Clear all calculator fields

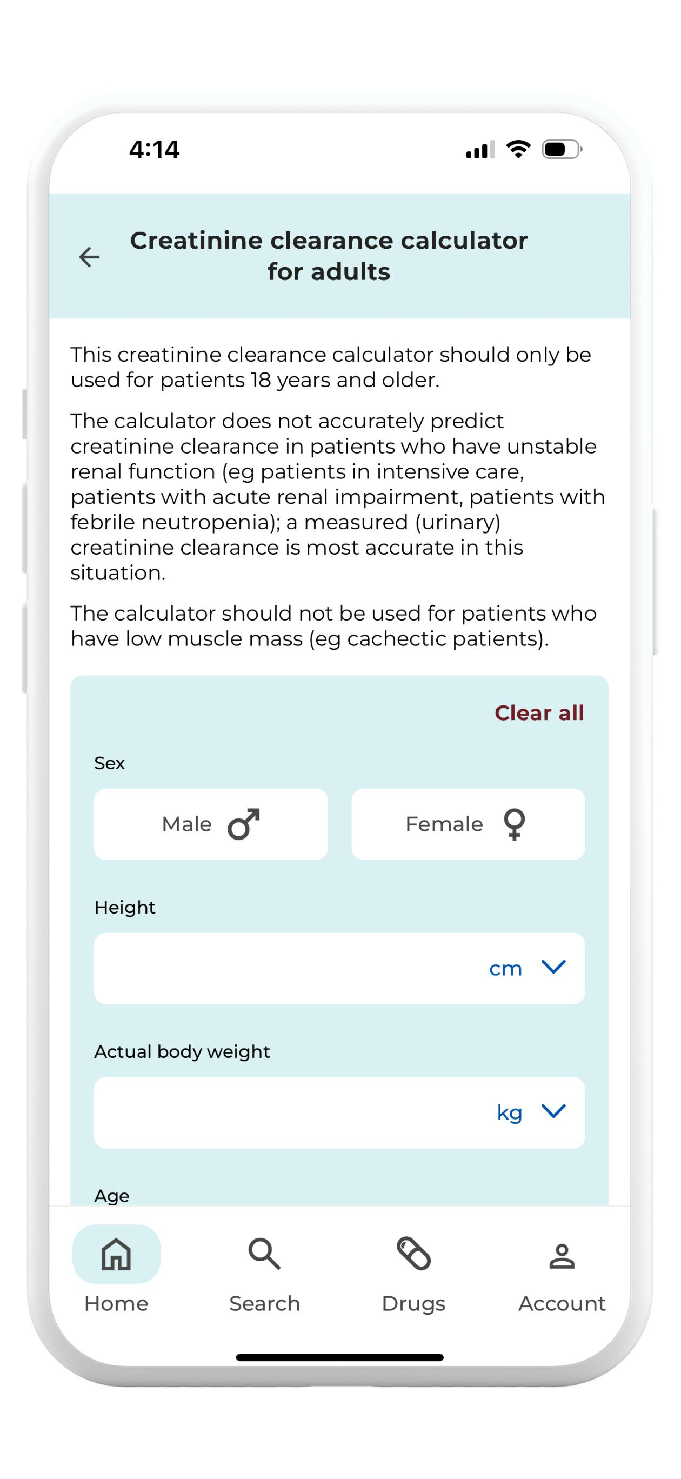(539, 712)
